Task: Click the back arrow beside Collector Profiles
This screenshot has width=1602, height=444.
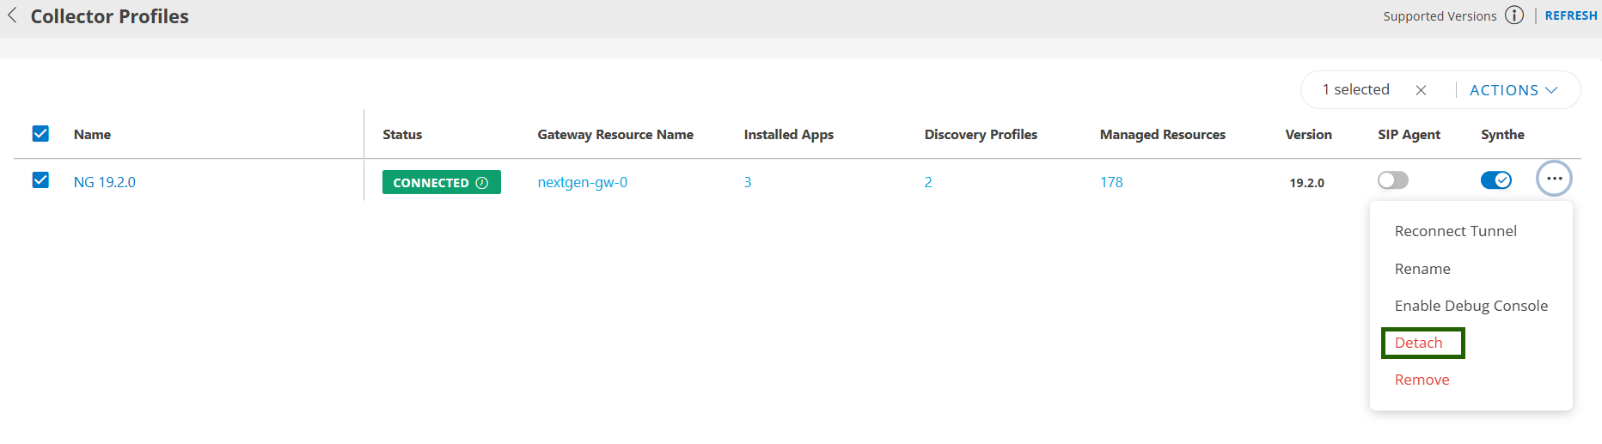Action: click(12, 15)
